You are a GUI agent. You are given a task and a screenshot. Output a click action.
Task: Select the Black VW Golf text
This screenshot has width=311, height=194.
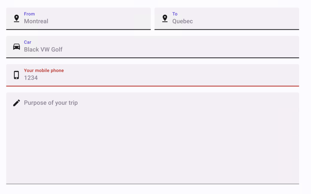pos(43,50)
